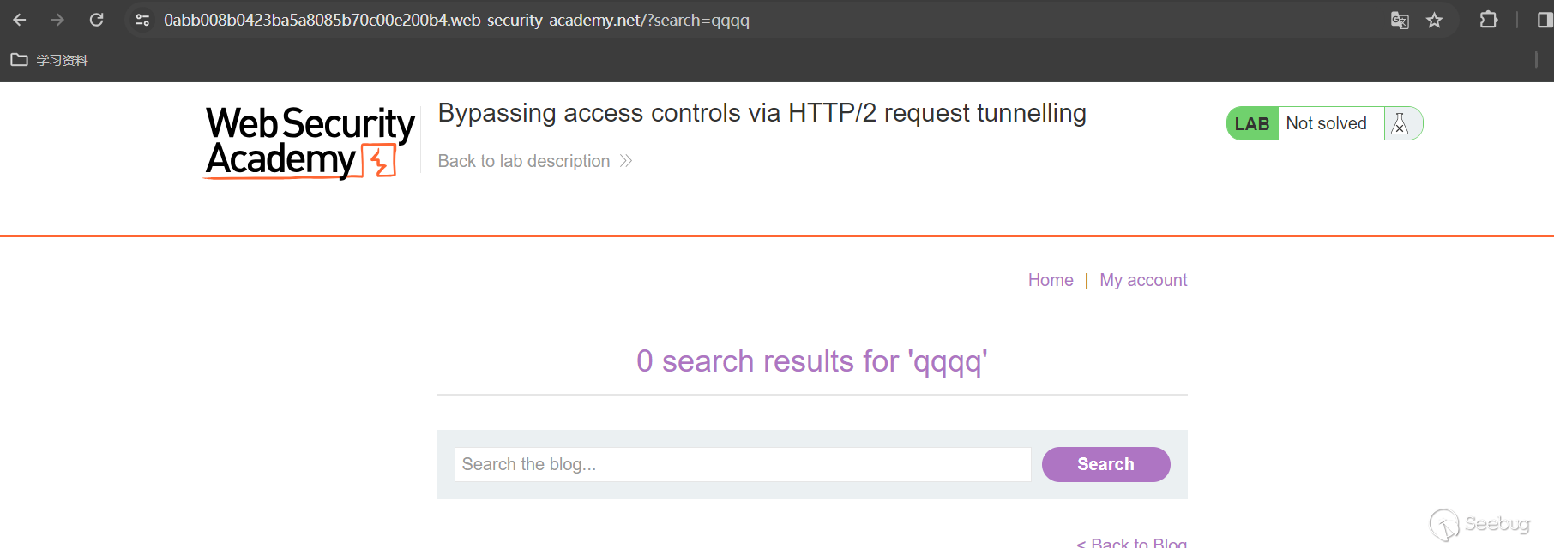The width and height of the screenshot is (1554, 548).
Task: Focus the Search the blog input field
Action: click(742, 464)
